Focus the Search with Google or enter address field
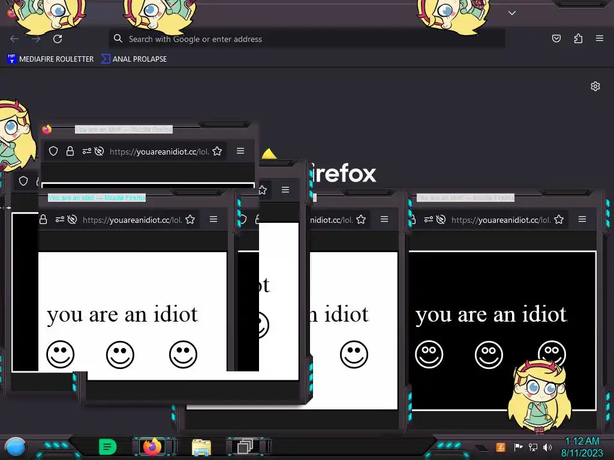Viewport: 614px width, 460px height. [x=306, y=39]
